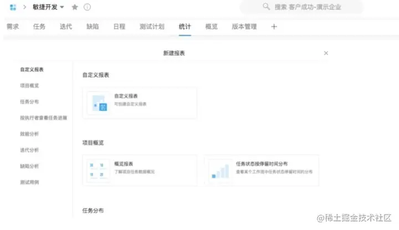
Task: Switch to the 缺陷 tab
Action: point(93,27)
